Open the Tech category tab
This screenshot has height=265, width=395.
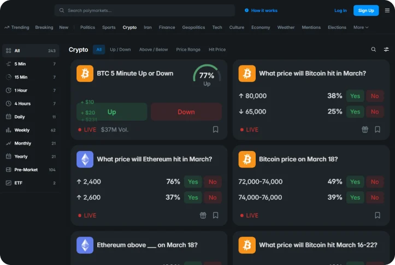point(217,27)
